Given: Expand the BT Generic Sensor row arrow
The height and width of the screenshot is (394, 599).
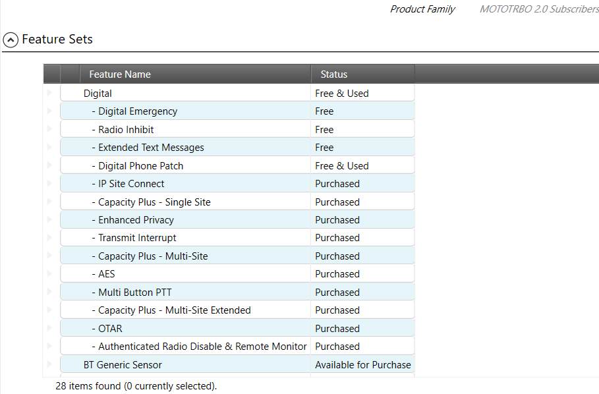Looking at the screenshot, I should (49, 364).
